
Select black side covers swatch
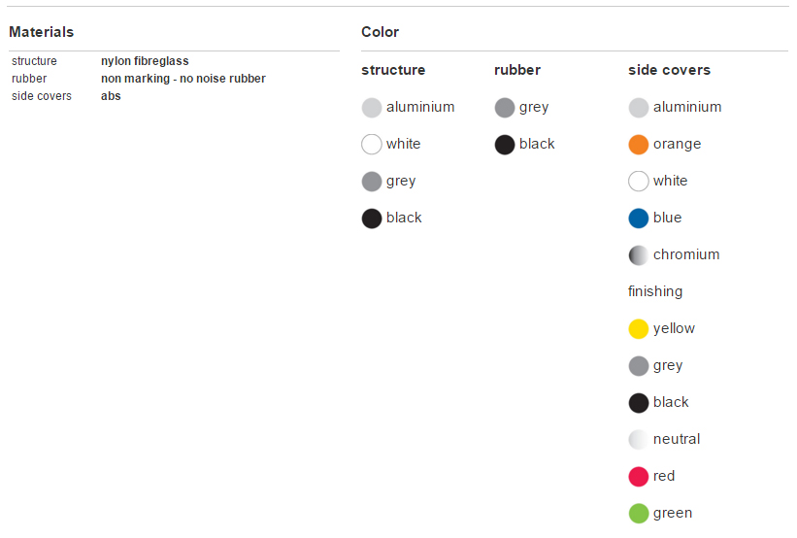(x=639, y=403)
